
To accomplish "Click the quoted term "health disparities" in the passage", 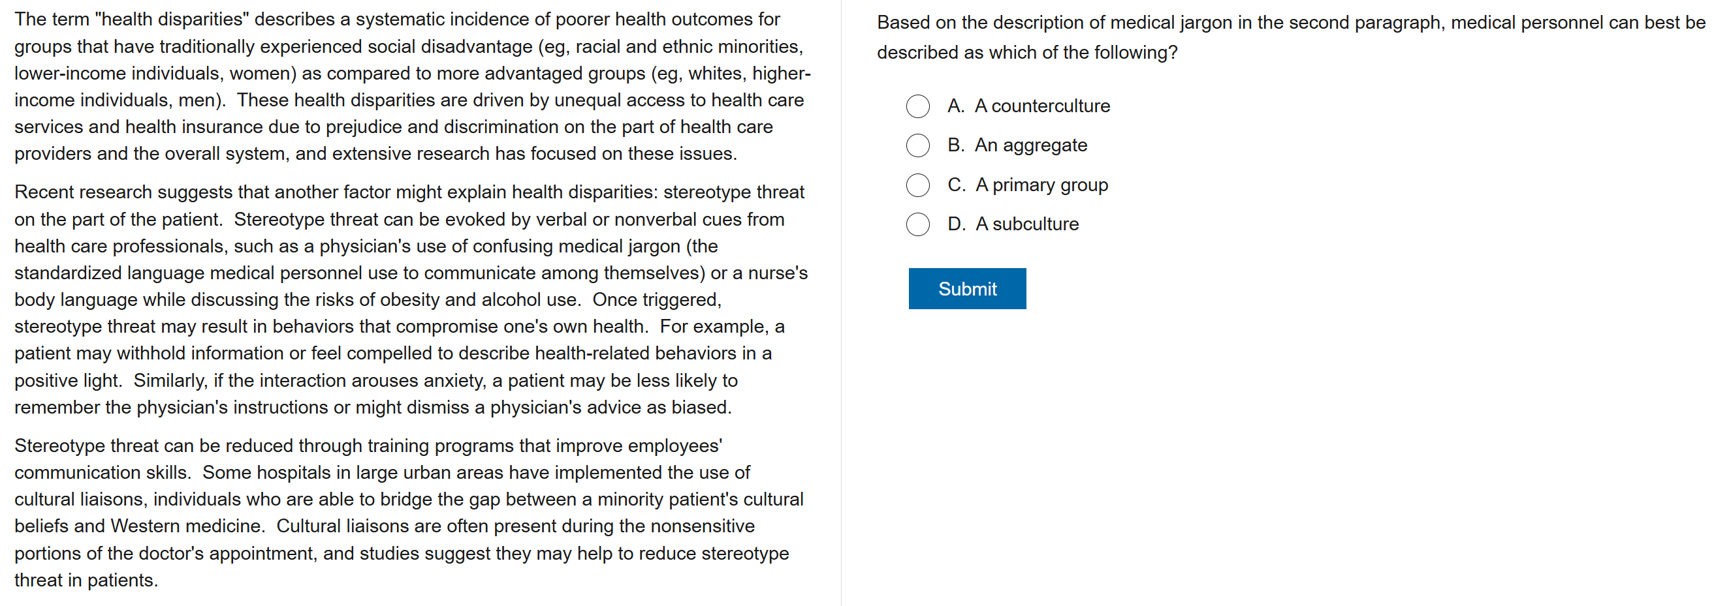I will tap(172, 20).
